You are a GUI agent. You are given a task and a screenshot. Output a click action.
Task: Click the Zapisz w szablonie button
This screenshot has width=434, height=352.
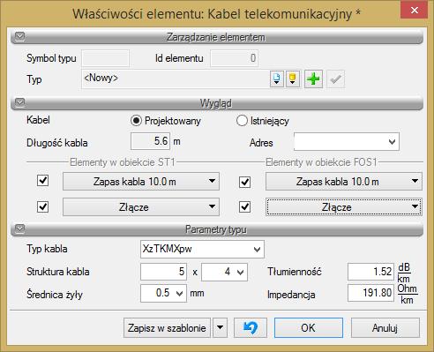coord(167,327)
